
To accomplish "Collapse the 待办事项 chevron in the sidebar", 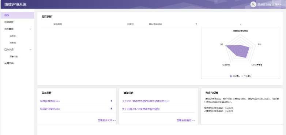I will point(30,29).
